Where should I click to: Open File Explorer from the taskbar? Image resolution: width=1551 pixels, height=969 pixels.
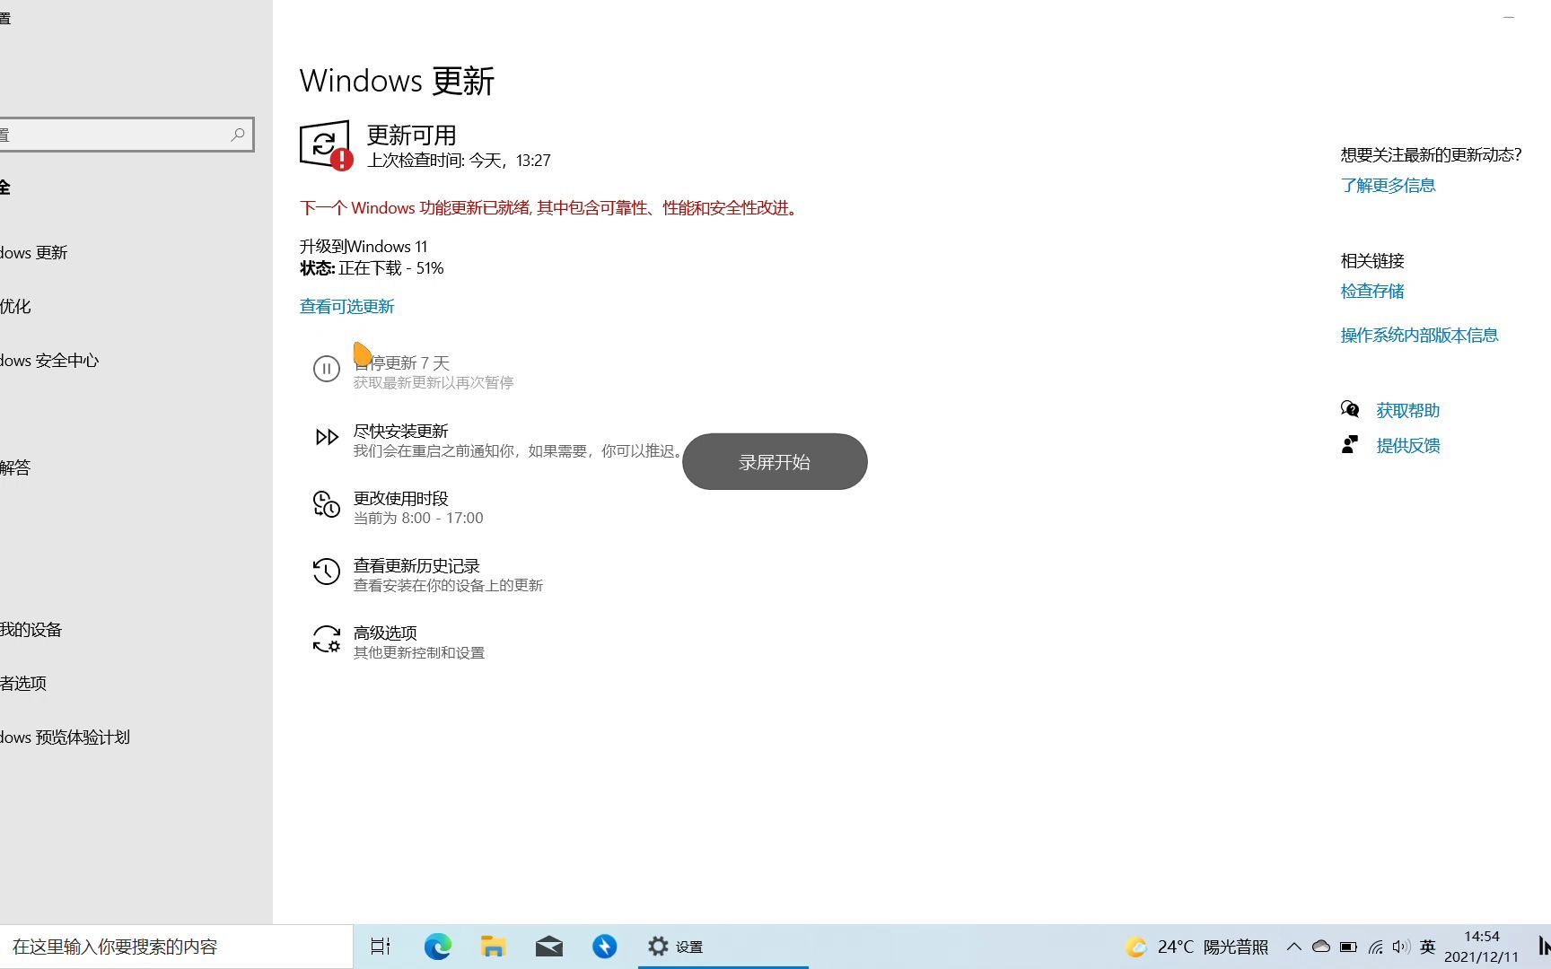(493, 947)
